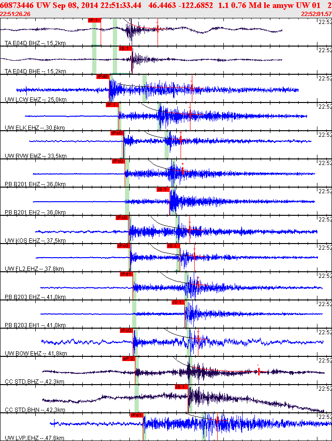This screenshot has height=441, width=332.
Task: Select the PB B201 EH2 36.0km label
Action: pos(35,213)
